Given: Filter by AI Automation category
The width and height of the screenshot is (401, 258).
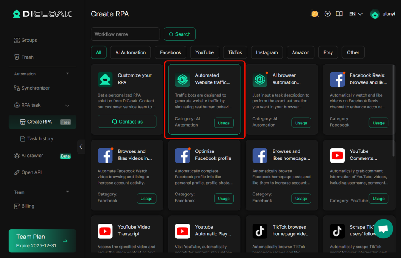Looking at the screenshot, I should pos(130,52).
